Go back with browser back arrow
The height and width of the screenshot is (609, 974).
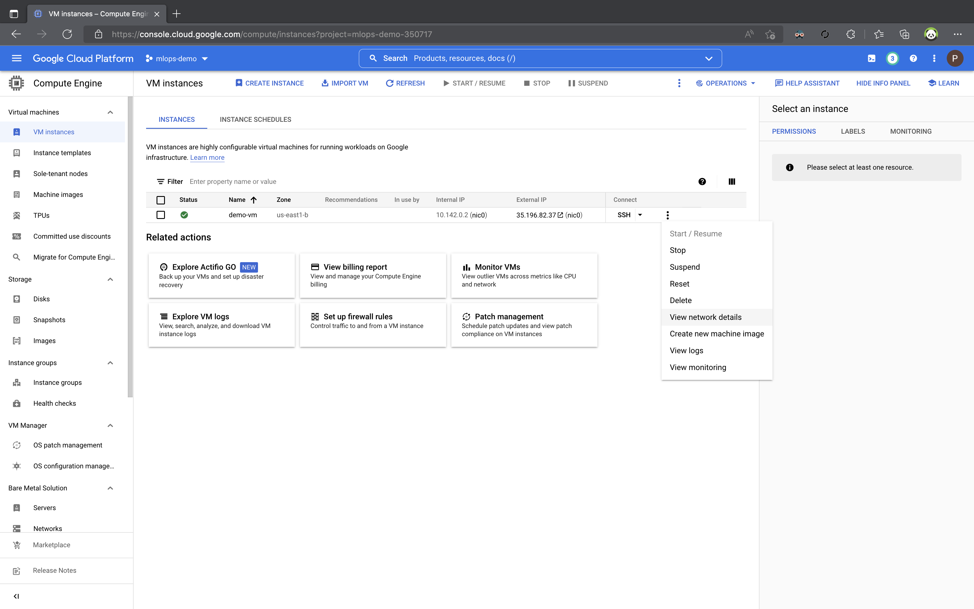tap(16, 34)
